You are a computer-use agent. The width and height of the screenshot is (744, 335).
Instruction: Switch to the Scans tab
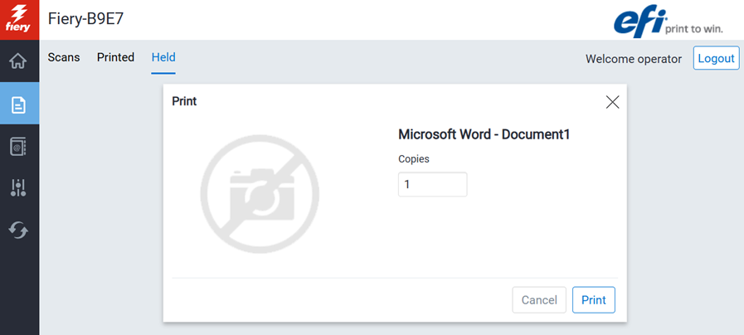tap(64, 58)
